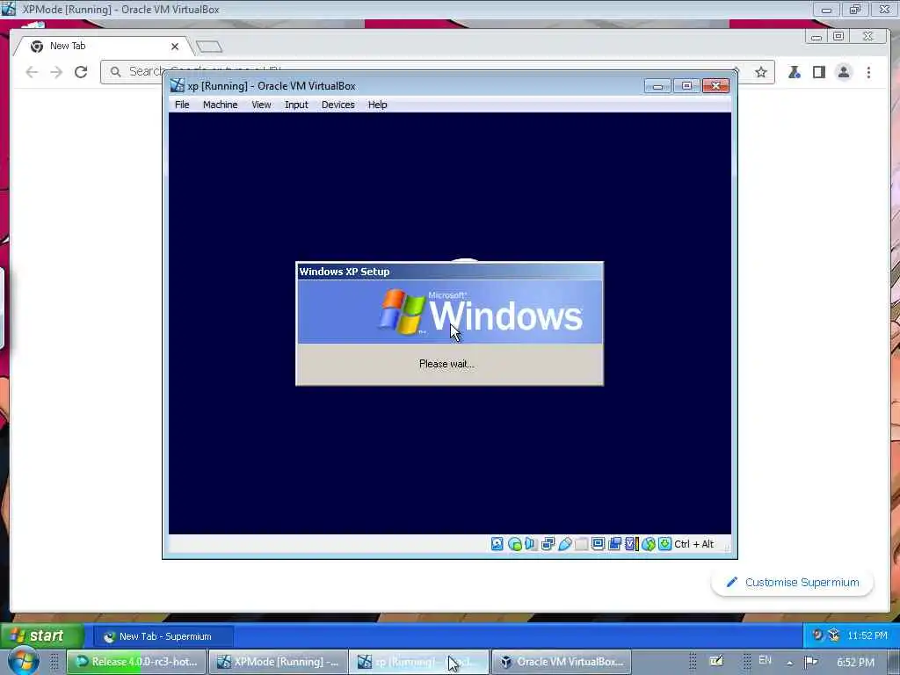Switch to Oracle VM VirtualBox Manager taskbar item
Viewport: 900px width, 675px height.
561,662
